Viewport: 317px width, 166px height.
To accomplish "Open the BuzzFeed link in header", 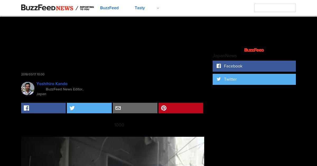I will point(109,8).
